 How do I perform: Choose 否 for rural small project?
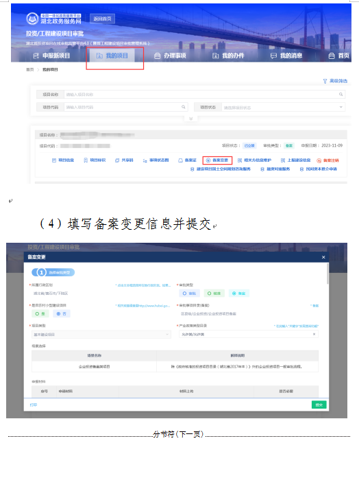click(61, 314)
